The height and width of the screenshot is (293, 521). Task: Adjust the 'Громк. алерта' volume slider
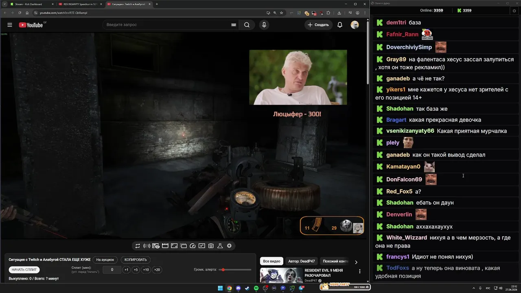(x=235, y=270)
